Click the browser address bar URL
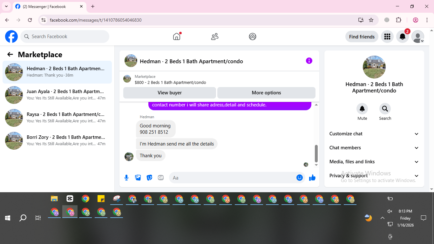Viewport: 434px width, 244px height. [x=96, y=20]
